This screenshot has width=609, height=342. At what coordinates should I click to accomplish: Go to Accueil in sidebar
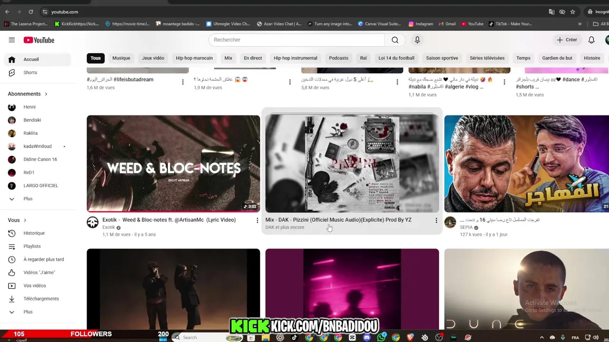38,59
